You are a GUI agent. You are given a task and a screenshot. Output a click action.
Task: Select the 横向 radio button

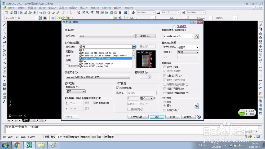(x=165, y=106)
